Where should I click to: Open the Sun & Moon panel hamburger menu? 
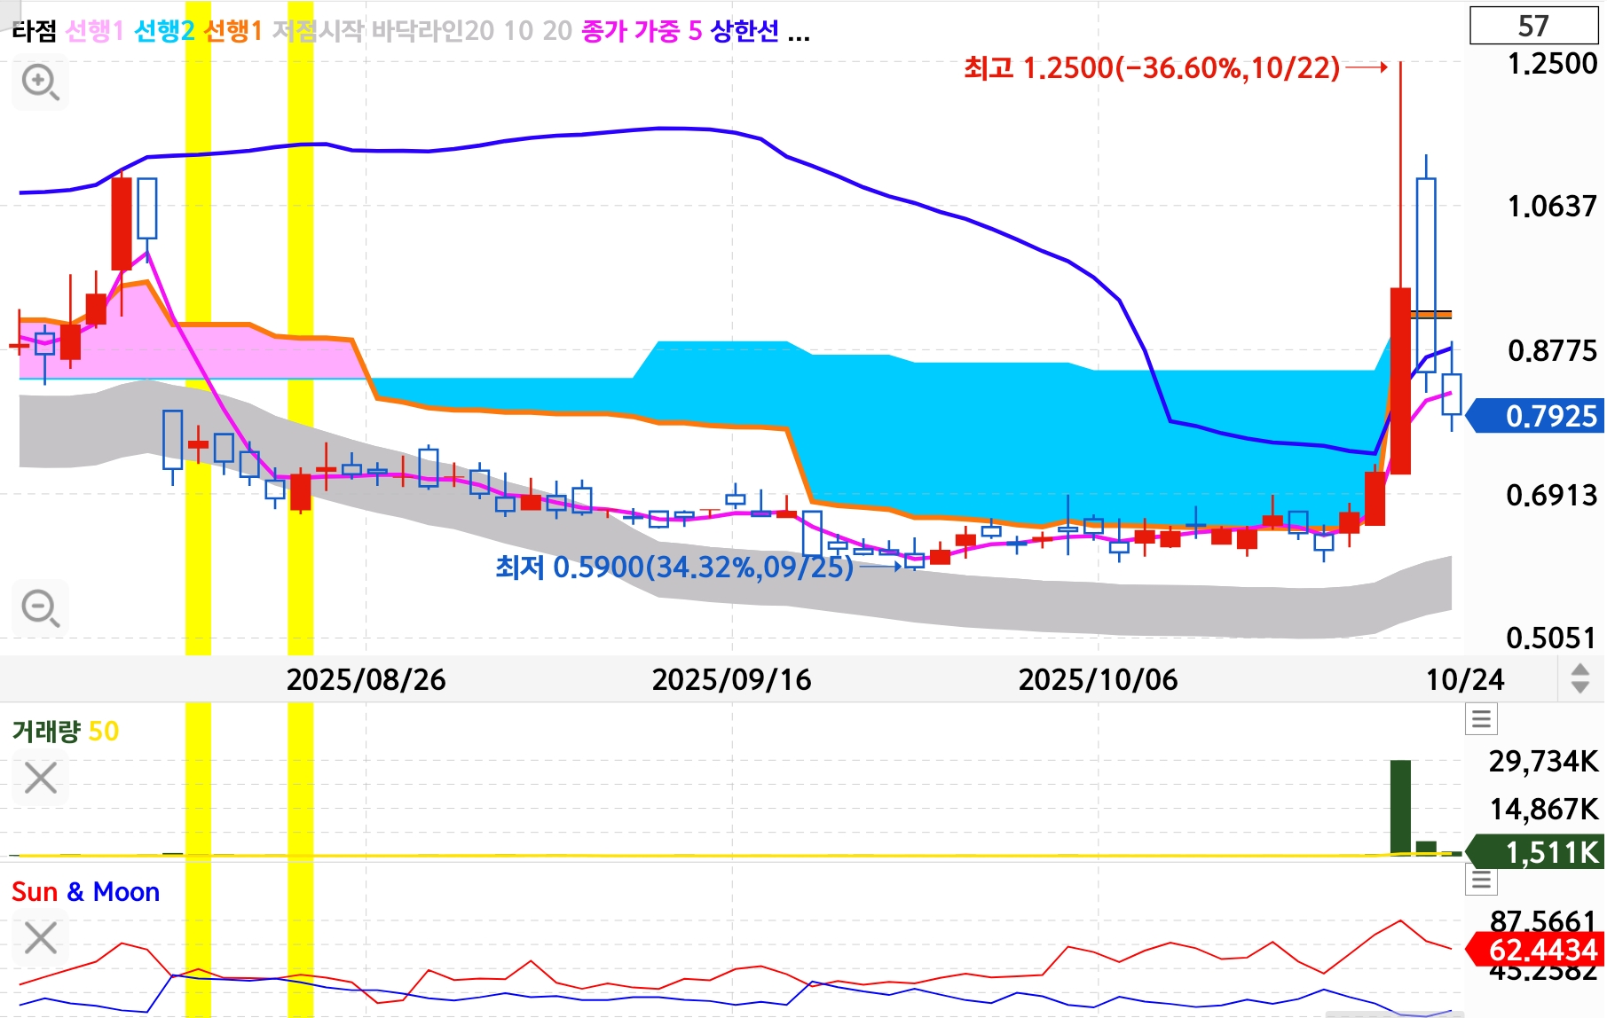1481,880
